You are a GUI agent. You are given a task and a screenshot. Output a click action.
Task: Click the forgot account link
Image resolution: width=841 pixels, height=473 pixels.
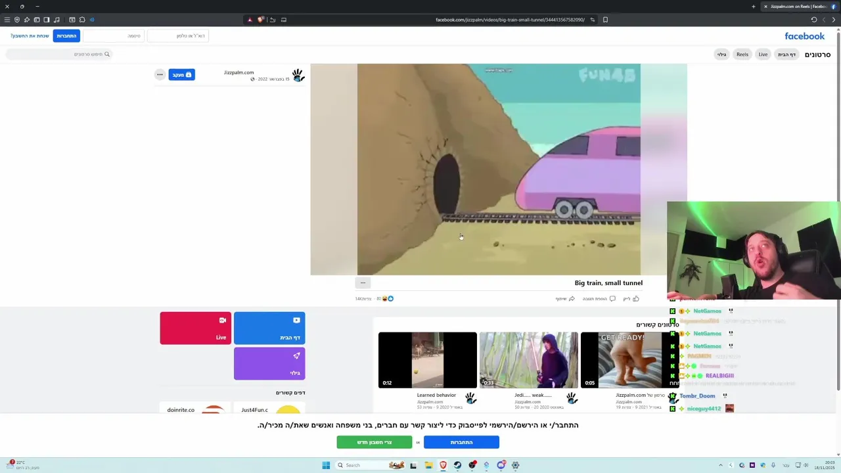click(30, 35)
